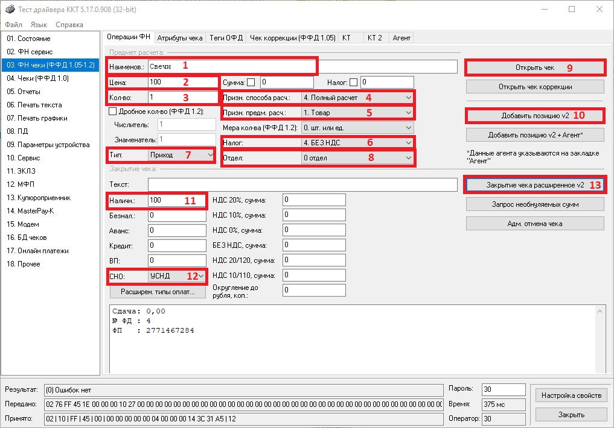Tick the Сумма checkbox
The height and width of the screenshot is (428, 614).
click(251, 82)
